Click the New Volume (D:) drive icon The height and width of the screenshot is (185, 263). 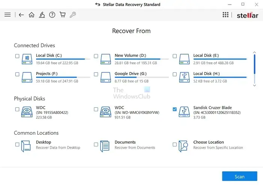106,59
